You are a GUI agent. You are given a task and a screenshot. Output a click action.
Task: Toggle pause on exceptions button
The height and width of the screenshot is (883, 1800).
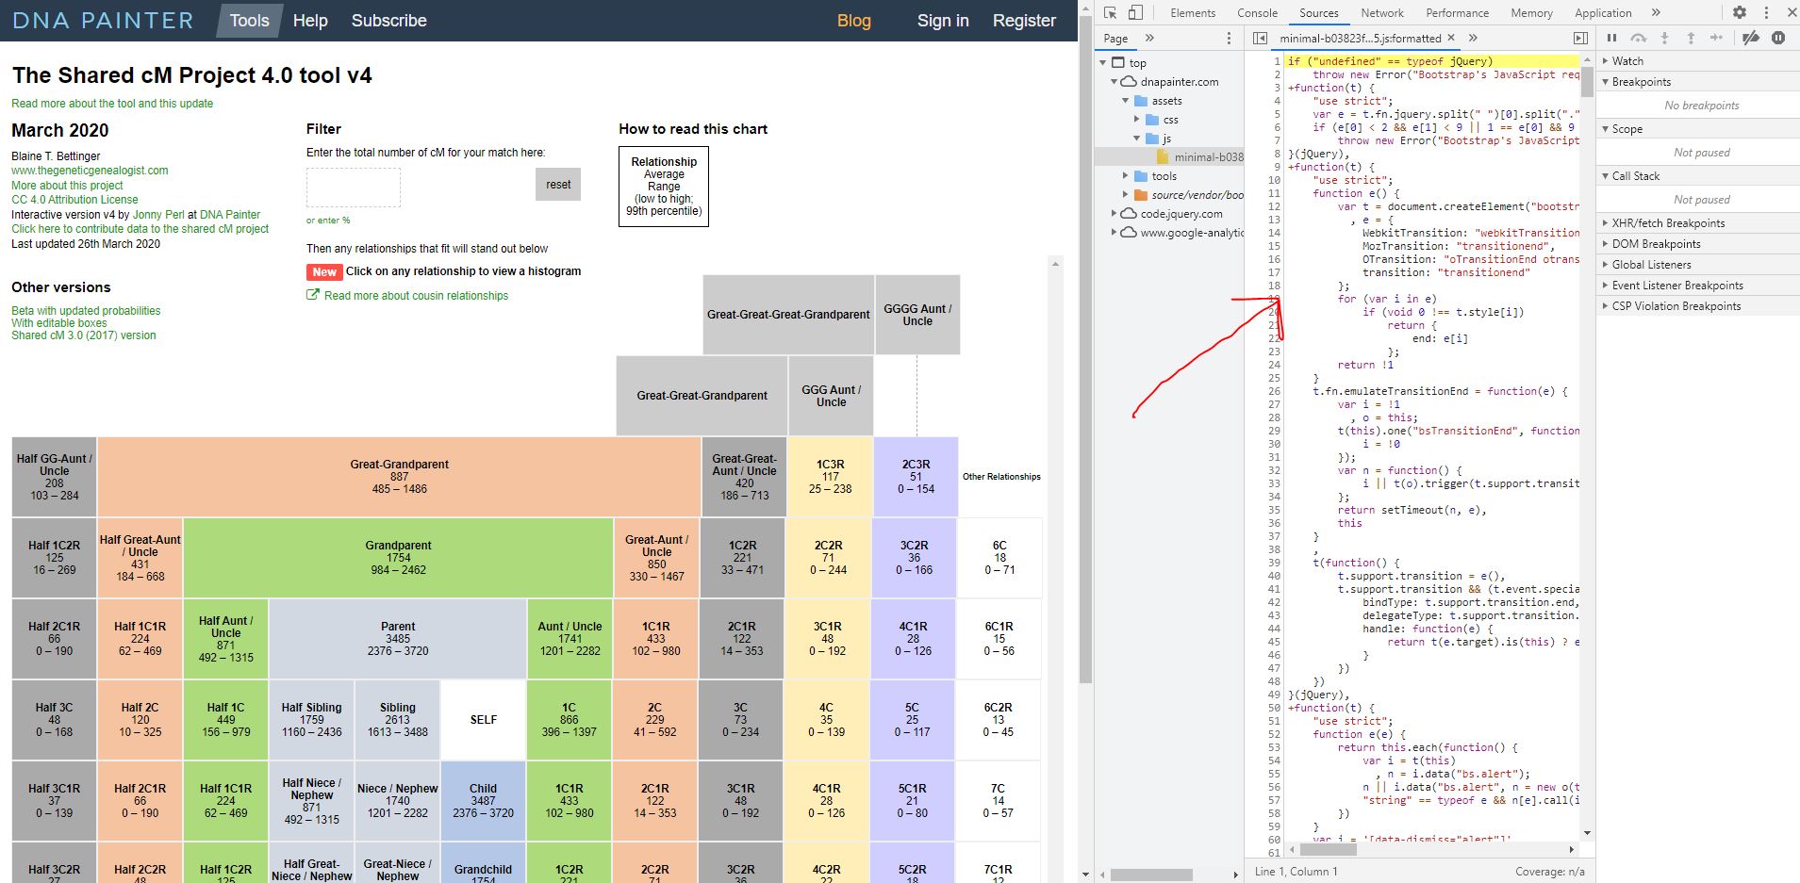1778,38
